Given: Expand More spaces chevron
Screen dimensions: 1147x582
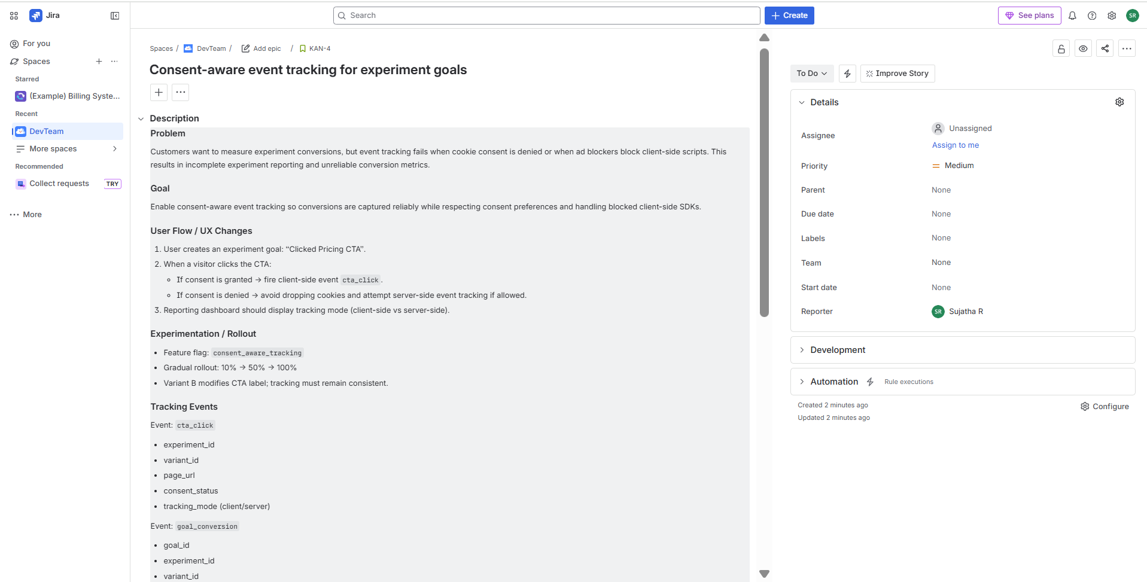Looking at the screenshot, I should (x=115, y=149).
